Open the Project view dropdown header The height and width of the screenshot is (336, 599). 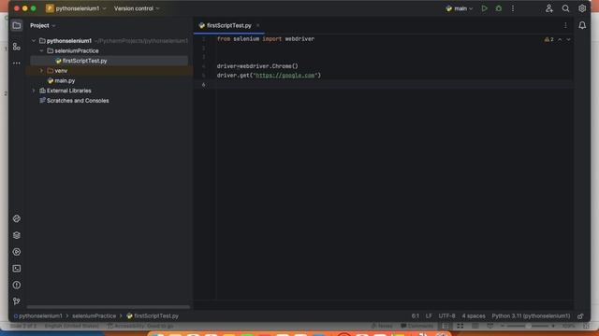(x=43, y=25)
